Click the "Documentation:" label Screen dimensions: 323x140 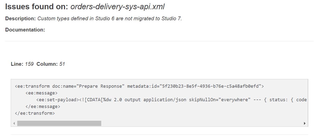pyautogui.click(x=25, y=30)
